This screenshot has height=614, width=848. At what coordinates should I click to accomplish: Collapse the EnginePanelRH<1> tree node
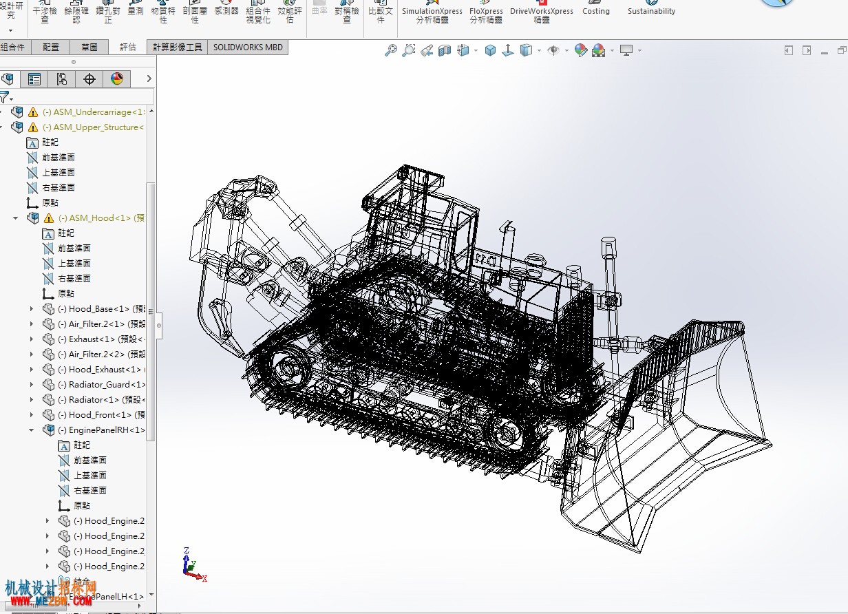(x=32, y=430)
